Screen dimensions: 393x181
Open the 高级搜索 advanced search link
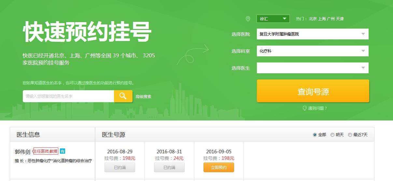pyautogui.click(x=144, y=97)
